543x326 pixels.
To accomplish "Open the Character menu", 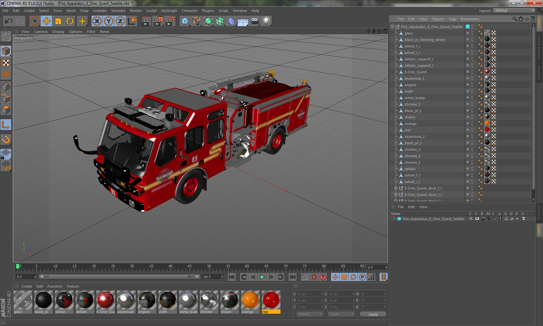I will click(189, 11).
